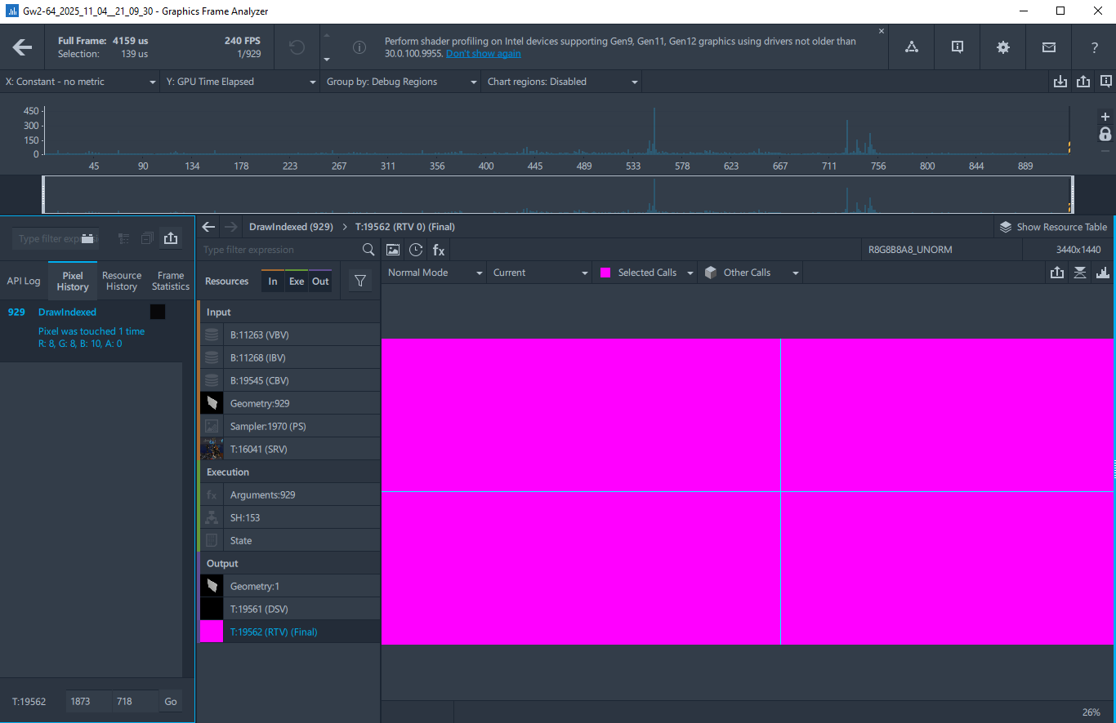Open settings with the gear icon
Image resolution: width=1116 pixels, height=723 pixels.
1003,47
